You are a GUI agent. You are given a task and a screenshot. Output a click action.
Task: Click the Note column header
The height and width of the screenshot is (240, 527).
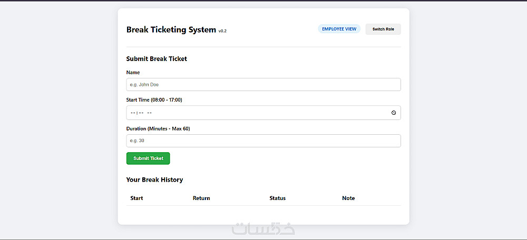(348, 198)
